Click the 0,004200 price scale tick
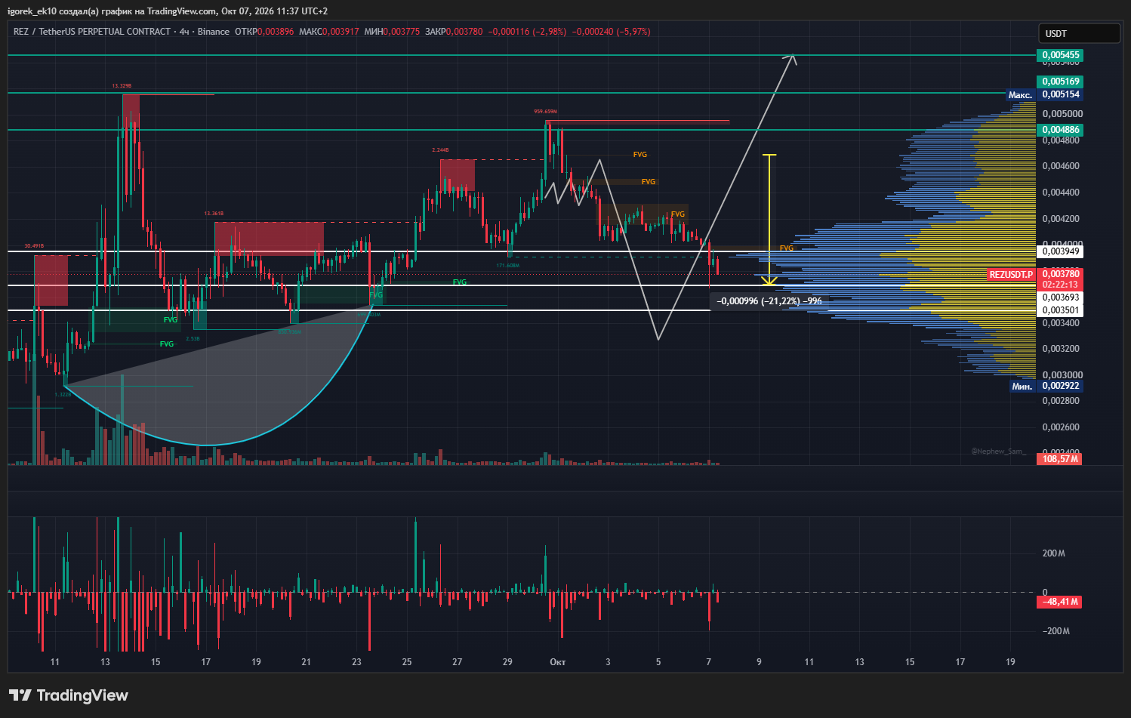Screen dimensions: 1131x718 [x=1062, y=219]
